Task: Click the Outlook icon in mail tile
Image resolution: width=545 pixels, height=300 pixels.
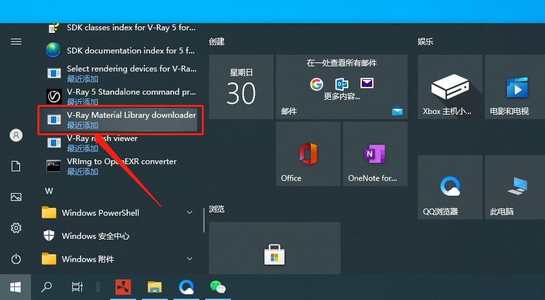Action: point(342,84)
